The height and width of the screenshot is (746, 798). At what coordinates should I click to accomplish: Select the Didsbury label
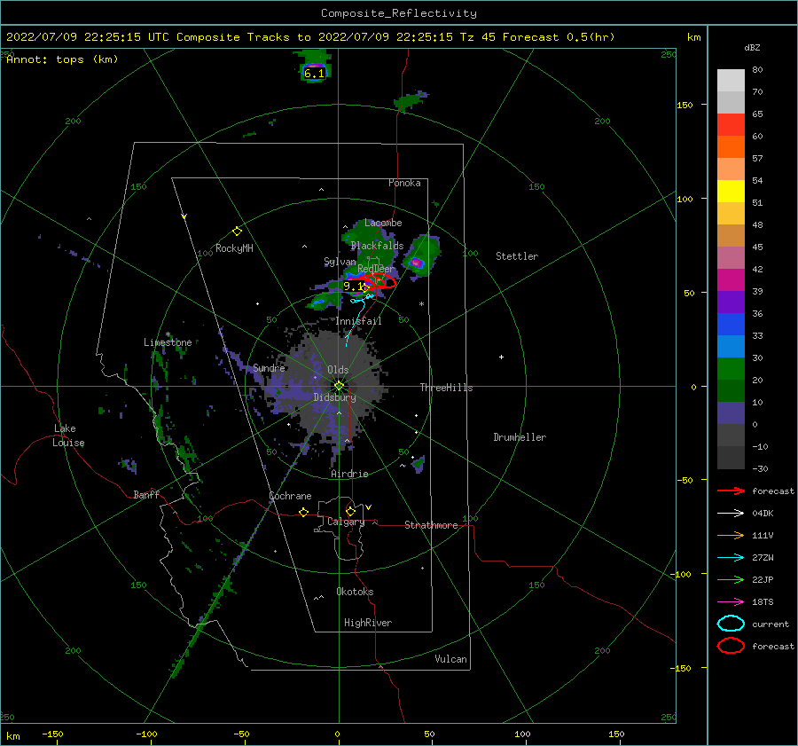[335, 397]
